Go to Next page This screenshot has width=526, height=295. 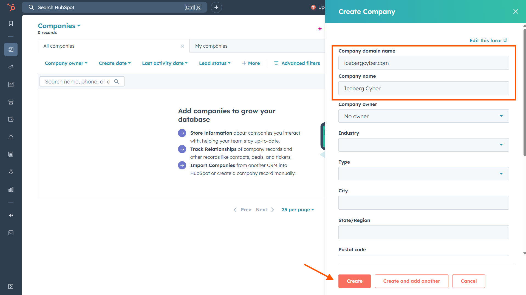click(x=265, y=210)
